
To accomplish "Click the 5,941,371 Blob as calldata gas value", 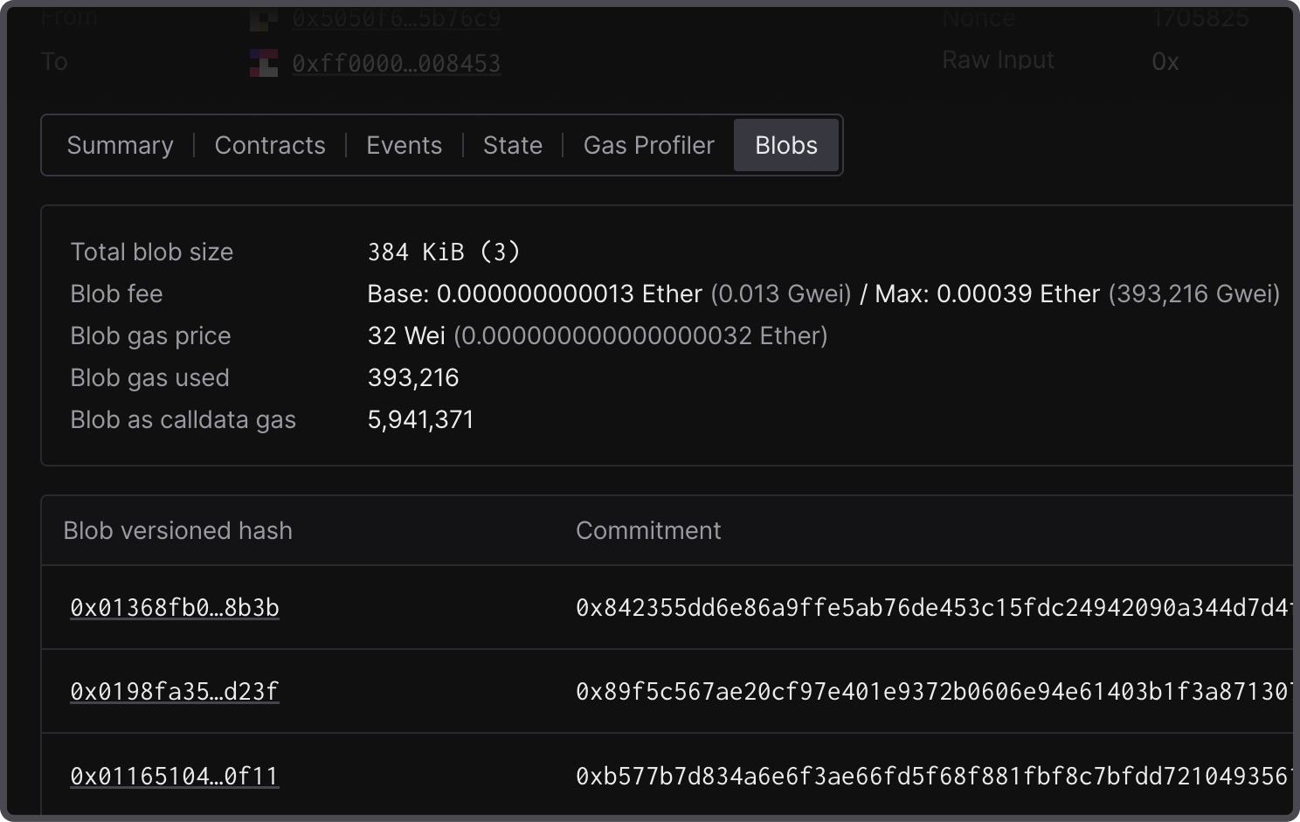I will point(420,419).
